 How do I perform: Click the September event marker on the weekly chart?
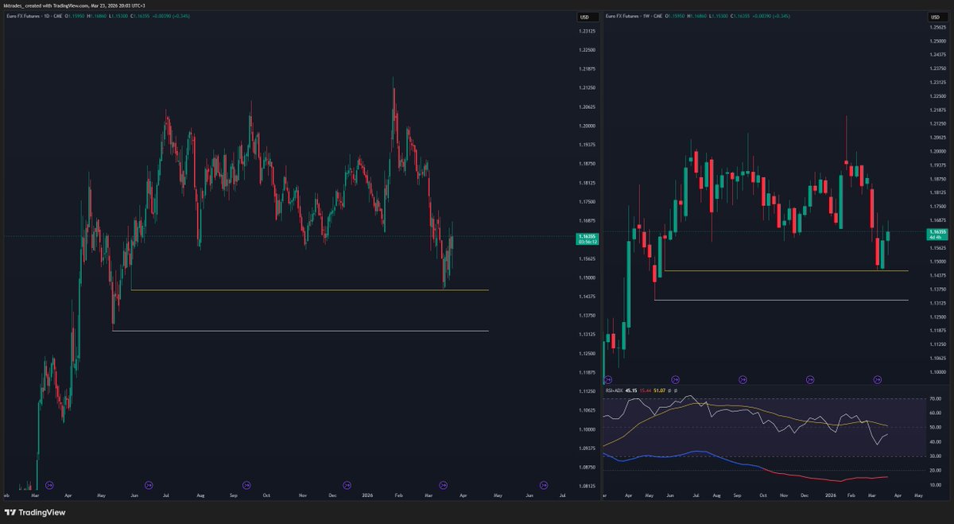click(743, 380)
